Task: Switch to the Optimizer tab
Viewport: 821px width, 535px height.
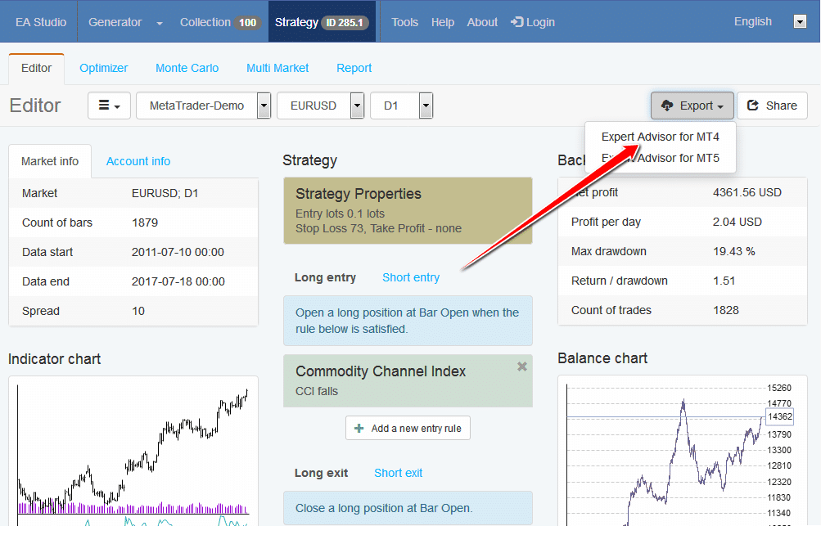Action: 104,68
